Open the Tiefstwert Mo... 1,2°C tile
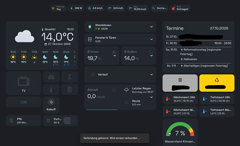The width and height of the screenshot is (240, 146). click(217, 112)
